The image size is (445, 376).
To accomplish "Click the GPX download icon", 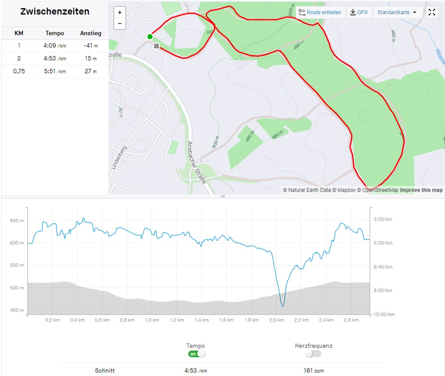I will (x=353, y=12).
